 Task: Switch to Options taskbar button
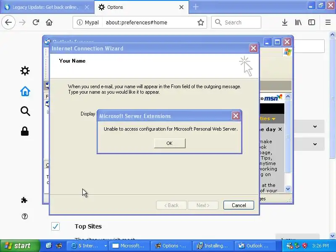pos(171,246)
